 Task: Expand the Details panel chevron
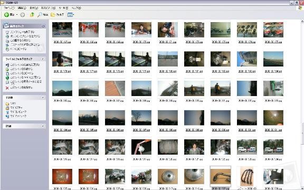coord(43,126)
